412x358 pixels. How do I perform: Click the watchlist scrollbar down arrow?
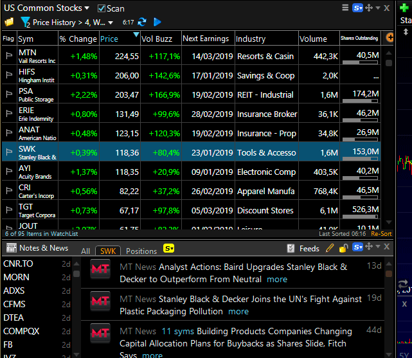(389, 222)
